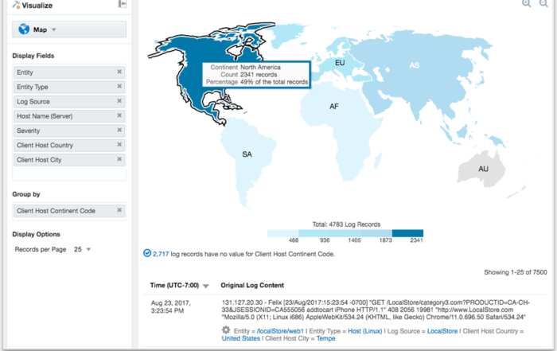
Task: Open the United States country link
Action: [241, 338]
